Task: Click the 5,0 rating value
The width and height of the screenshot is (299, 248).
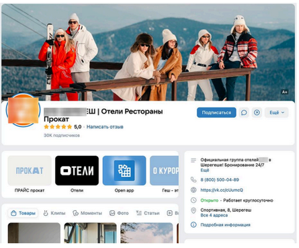Action: point(77,127)
